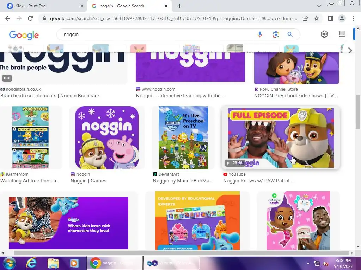Open the 'Noggin | Games' link
The height and width of the screenshot is (270, 361).
pos(88,181)
